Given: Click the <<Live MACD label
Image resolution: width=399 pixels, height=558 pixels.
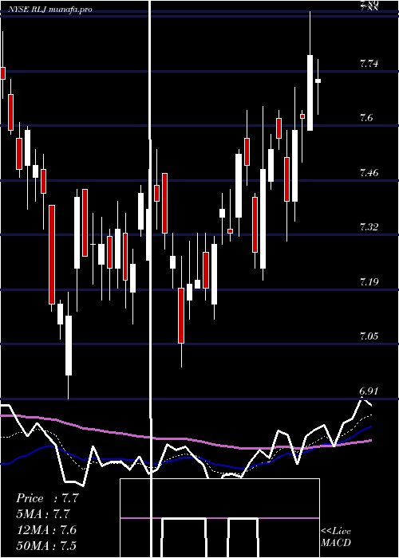Looking at the screenshot, I should tap(336, 536).
